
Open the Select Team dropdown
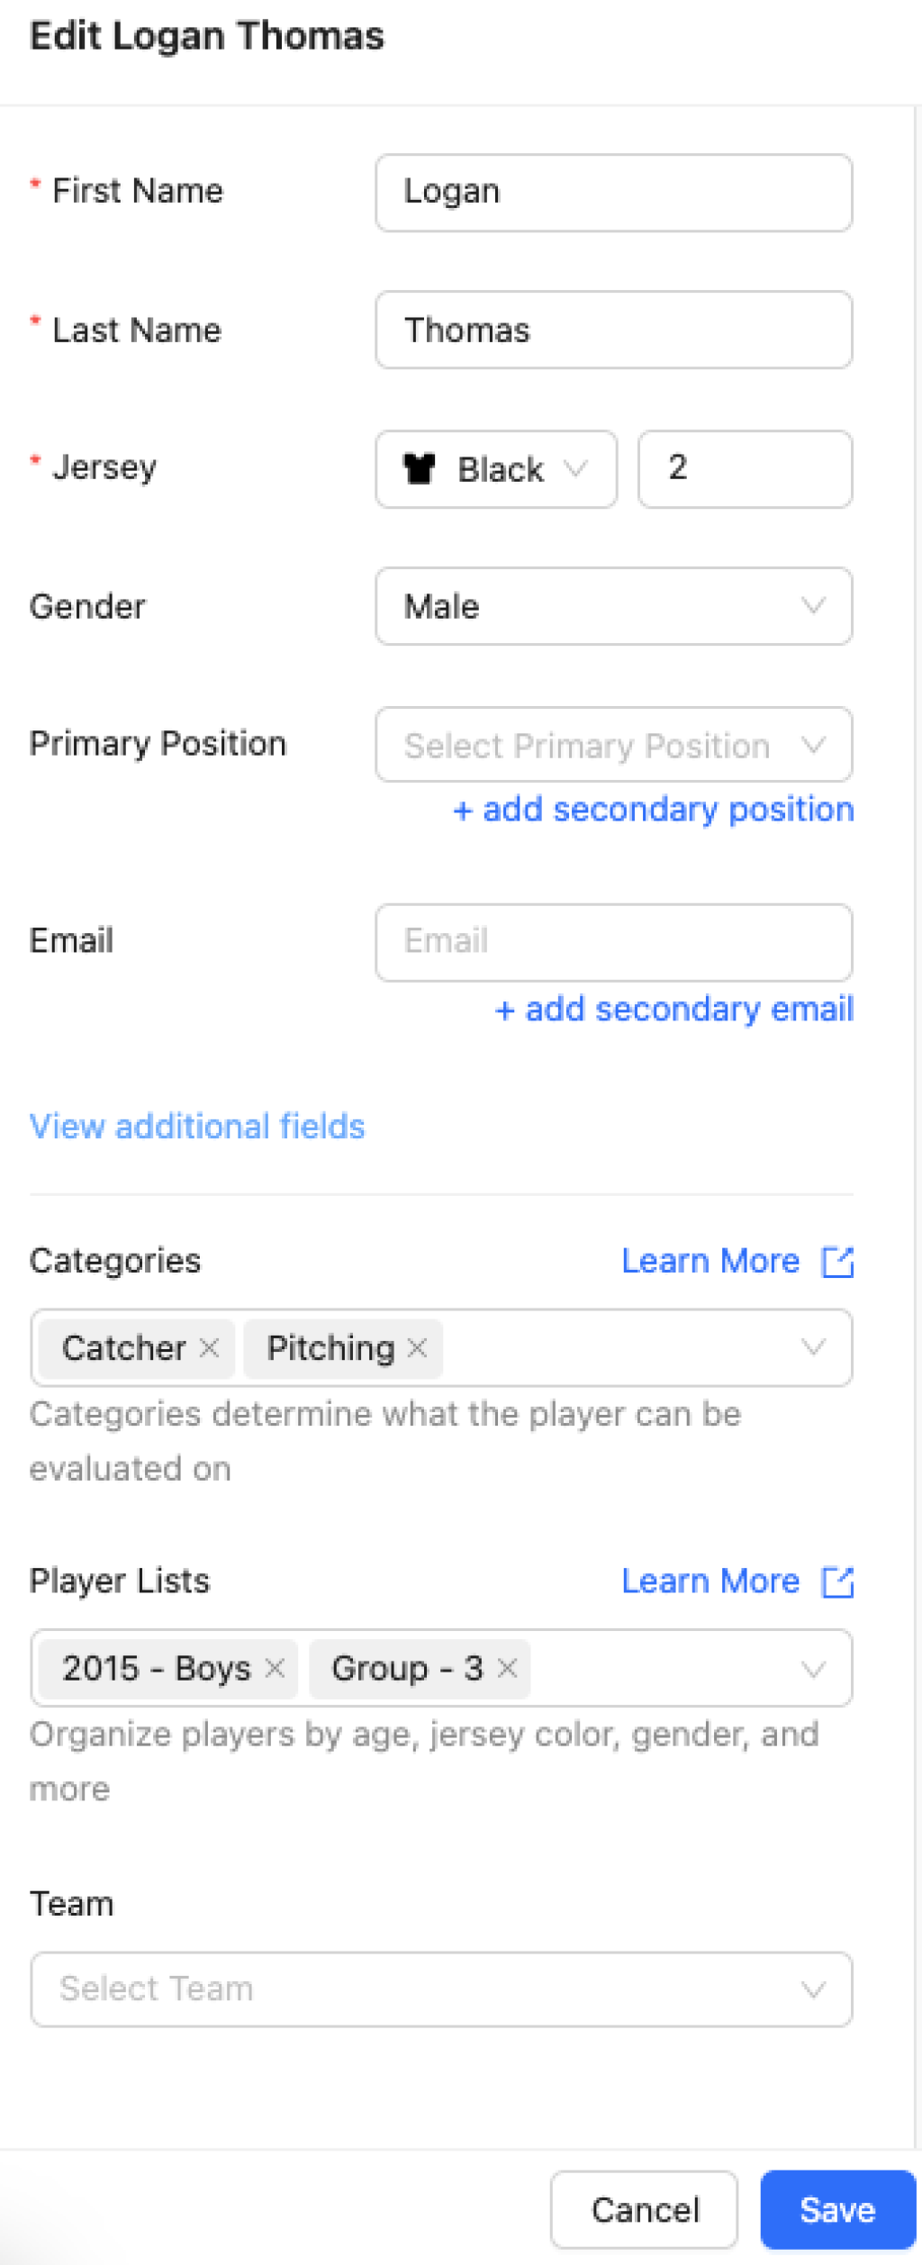[x=441, y=1989]
